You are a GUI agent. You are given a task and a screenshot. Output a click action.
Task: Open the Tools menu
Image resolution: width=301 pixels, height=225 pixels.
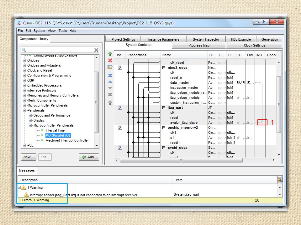tap(63, 31)
